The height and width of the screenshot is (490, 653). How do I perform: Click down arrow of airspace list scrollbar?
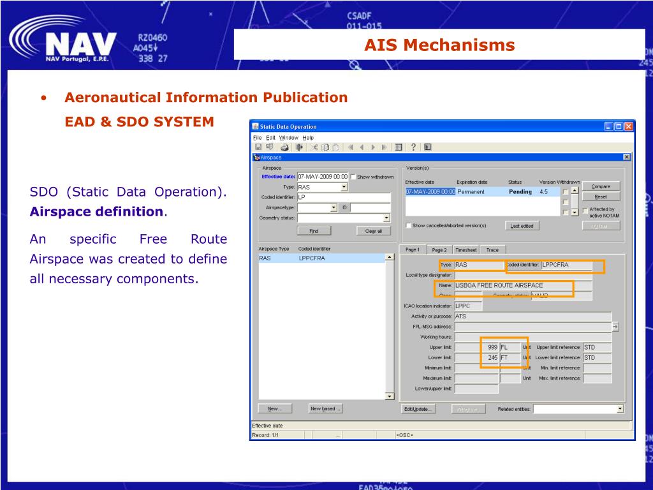click(x=390, y=396)
